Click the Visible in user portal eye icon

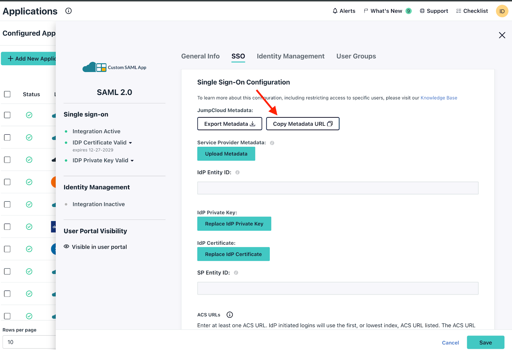pyautogui.click(x=66, y=247)
